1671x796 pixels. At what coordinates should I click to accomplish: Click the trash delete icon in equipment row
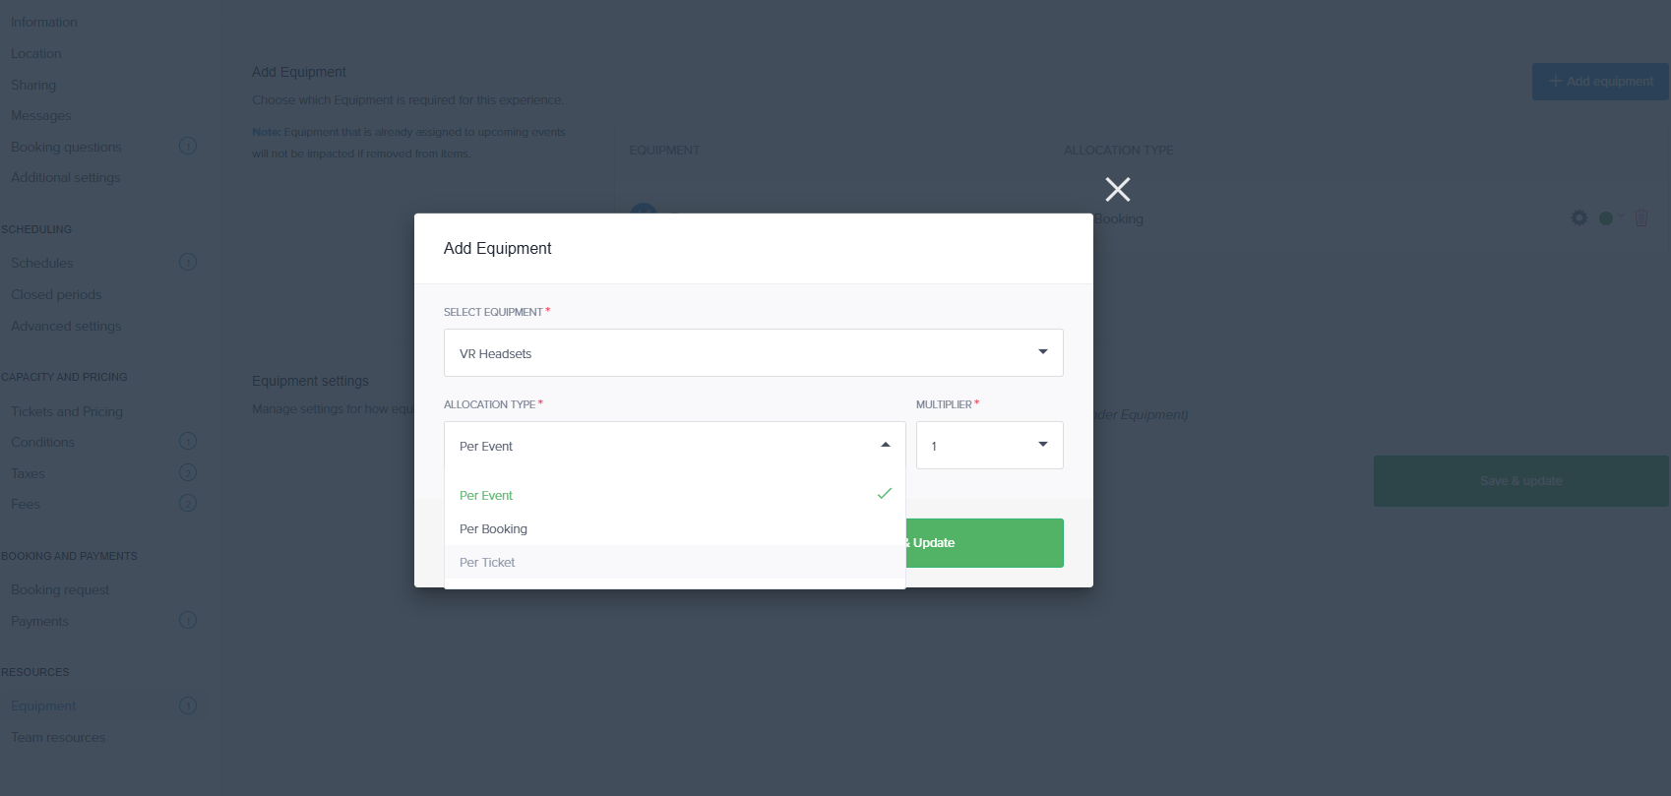pos(1640,218)
